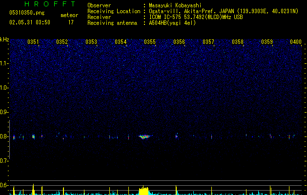307x195 pixels.
Task: Click the 0356 time marker
Action: [x=179, y=42]
